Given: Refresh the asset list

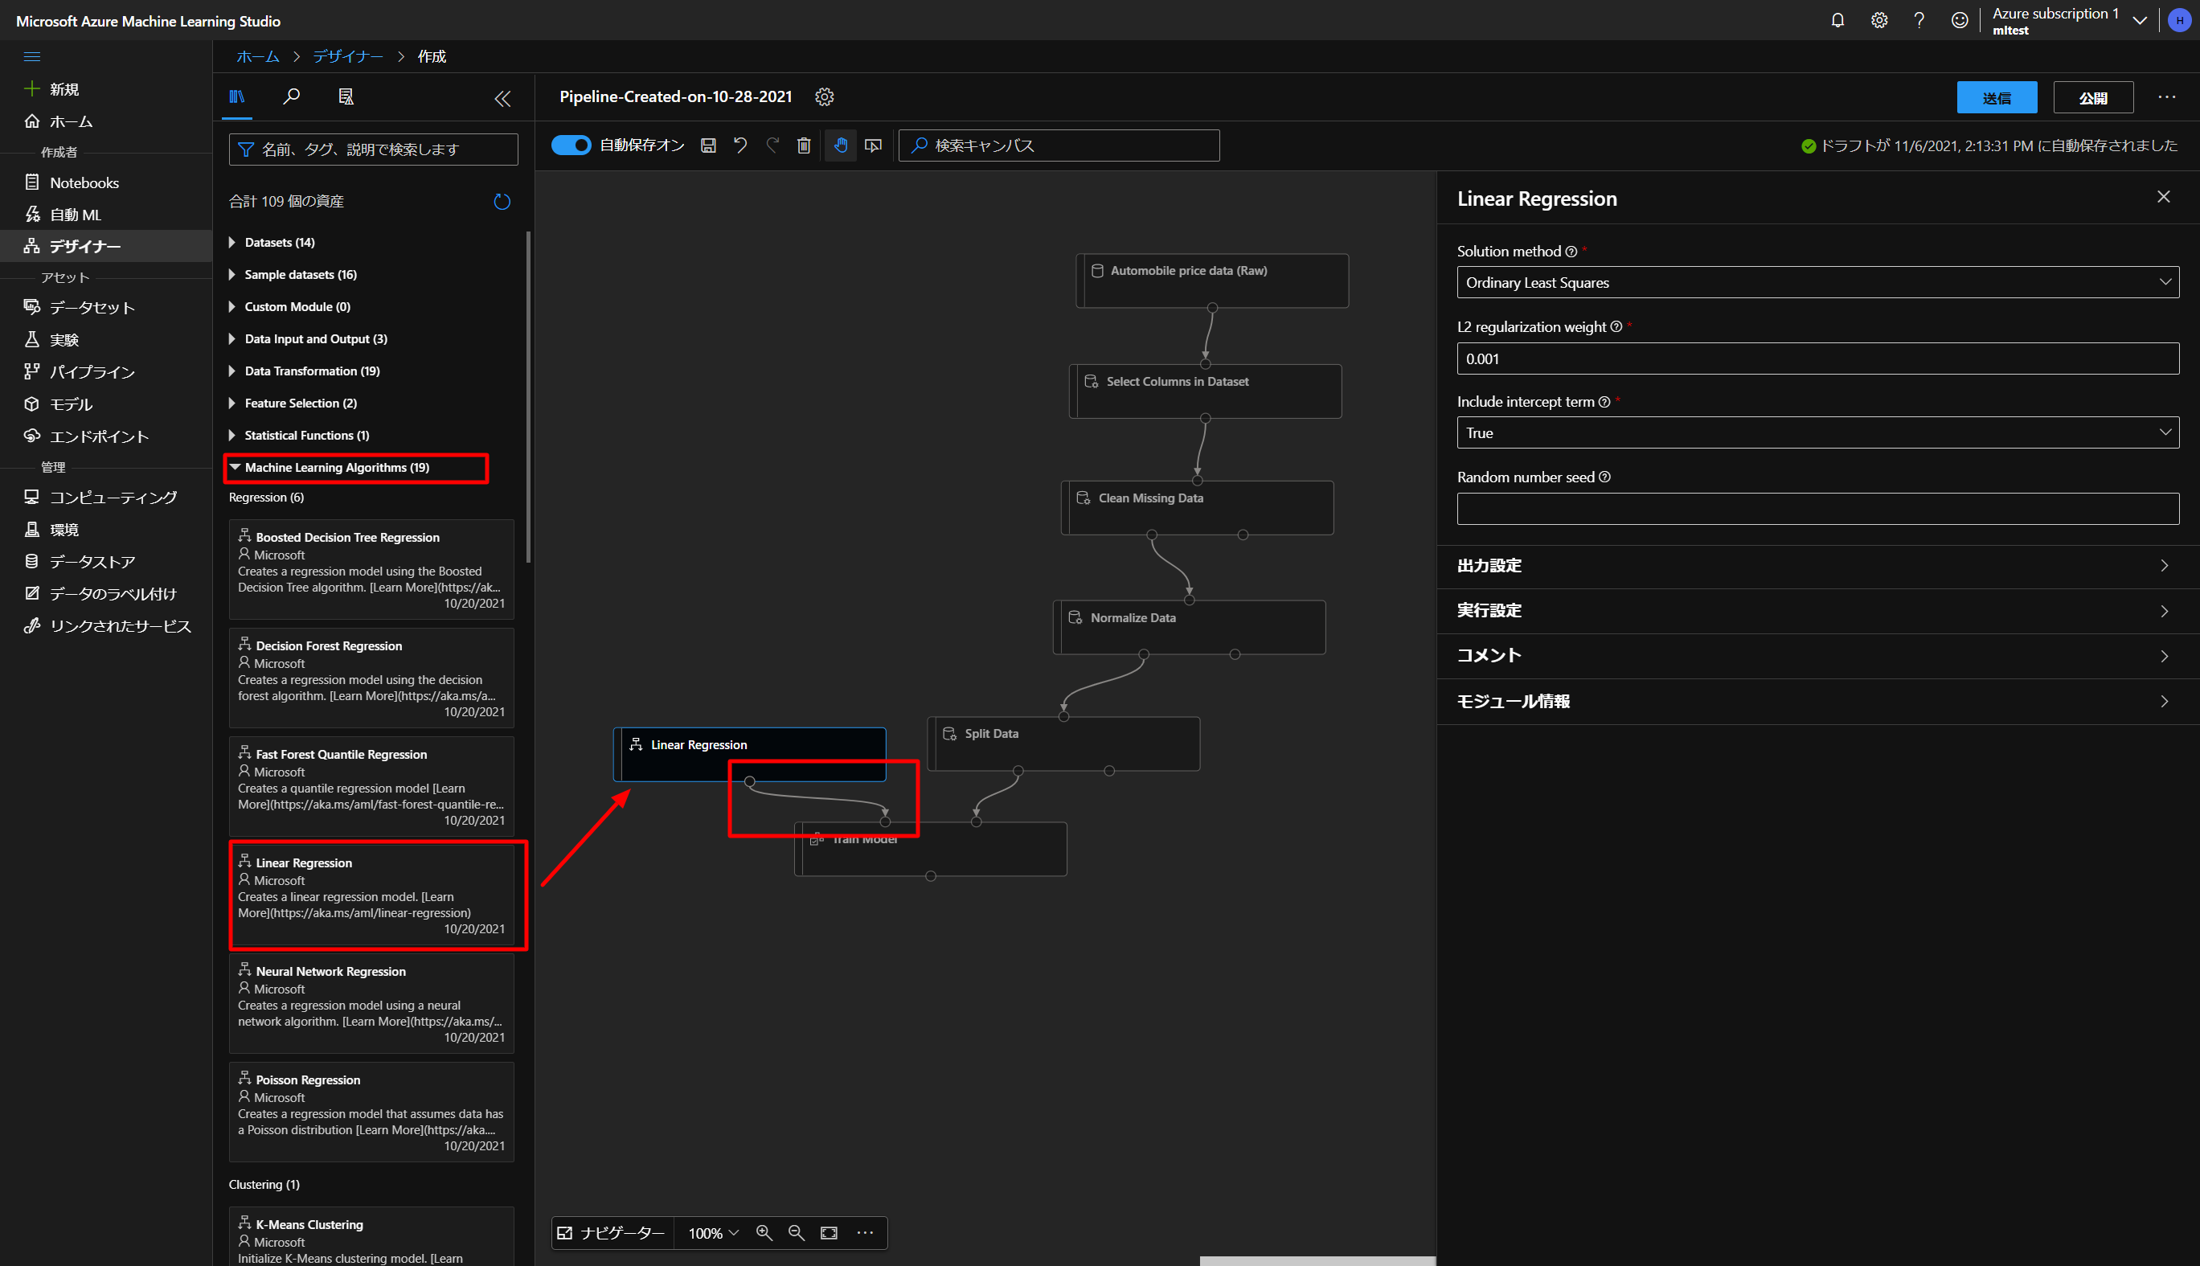Looking at the screenshot, I should 502,202.
